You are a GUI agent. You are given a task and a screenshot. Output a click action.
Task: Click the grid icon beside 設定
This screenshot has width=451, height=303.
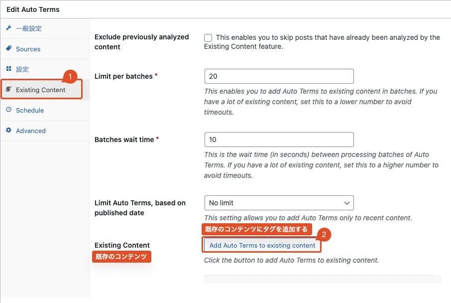pyautogui.click(x=8, y=69)
